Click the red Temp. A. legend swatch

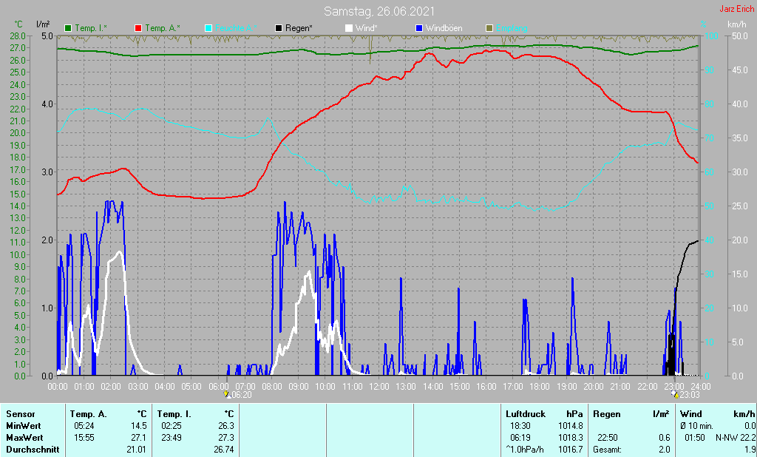[138, 28]
